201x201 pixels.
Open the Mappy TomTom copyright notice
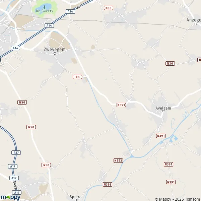[x=178, y=199]
